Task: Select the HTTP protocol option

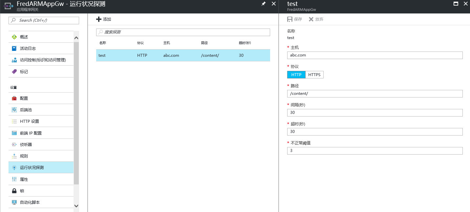Action: pos(296,75)
